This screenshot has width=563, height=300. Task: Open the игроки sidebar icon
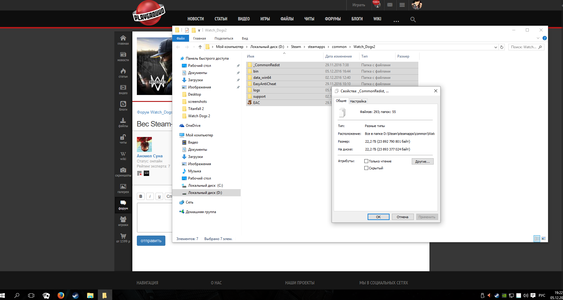tap(123, 221)
